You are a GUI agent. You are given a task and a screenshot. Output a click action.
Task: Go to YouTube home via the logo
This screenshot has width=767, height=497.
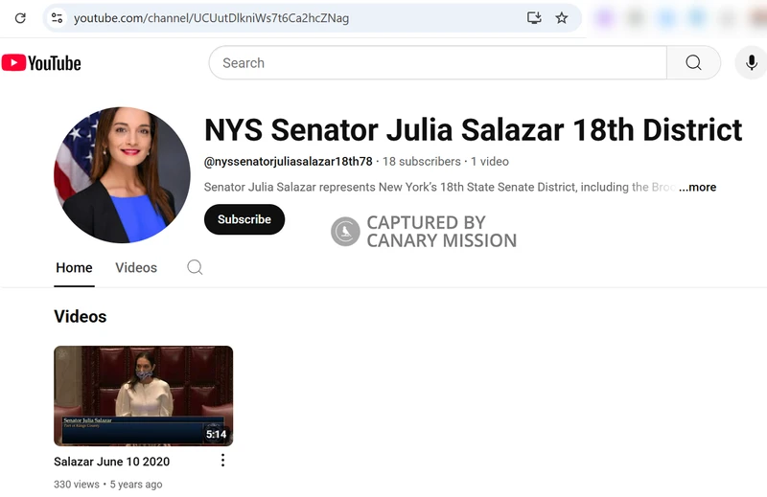[41, 63]
